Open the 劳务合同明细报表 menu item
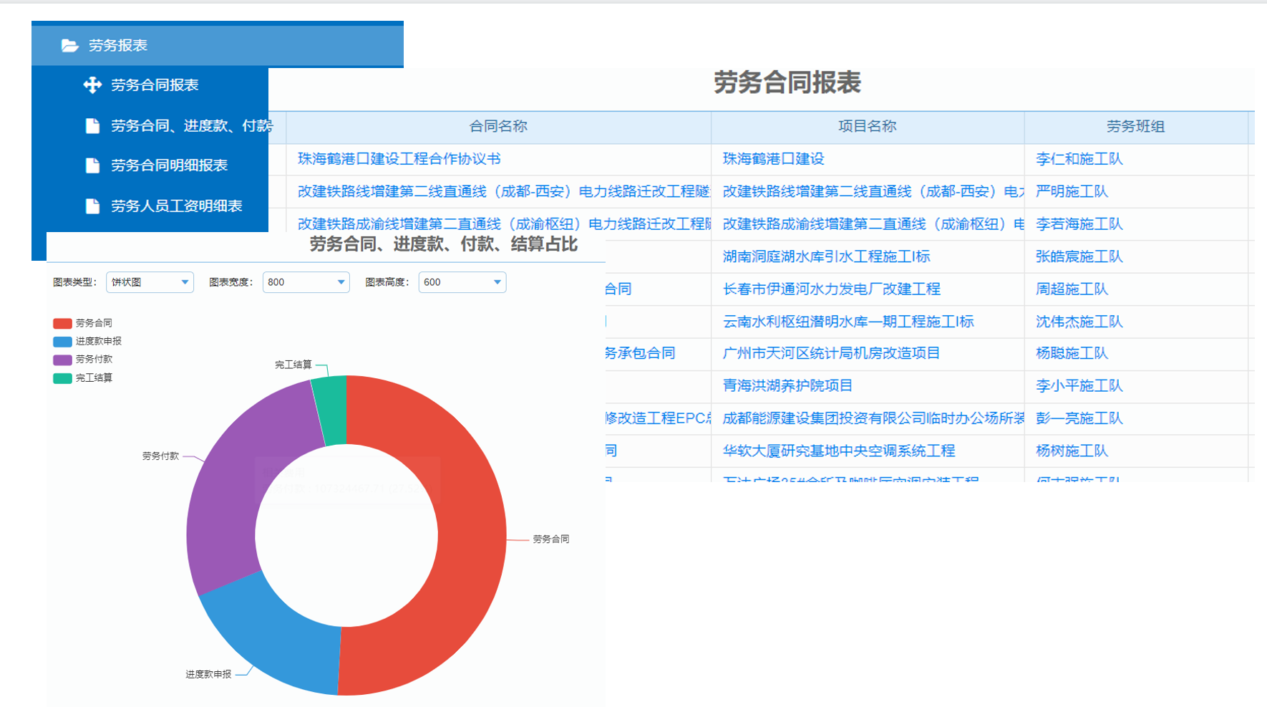Viewport: 1267px width, 707px height. pos(169,165)
